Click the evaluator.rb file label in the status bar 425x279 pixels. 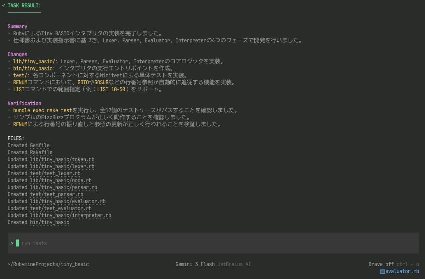pos(402,272)
